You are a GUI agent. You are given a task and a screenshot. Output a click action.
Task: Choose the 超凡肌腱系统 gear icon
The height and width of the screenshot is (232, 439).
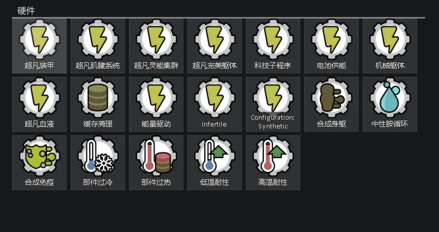(98, 40)
